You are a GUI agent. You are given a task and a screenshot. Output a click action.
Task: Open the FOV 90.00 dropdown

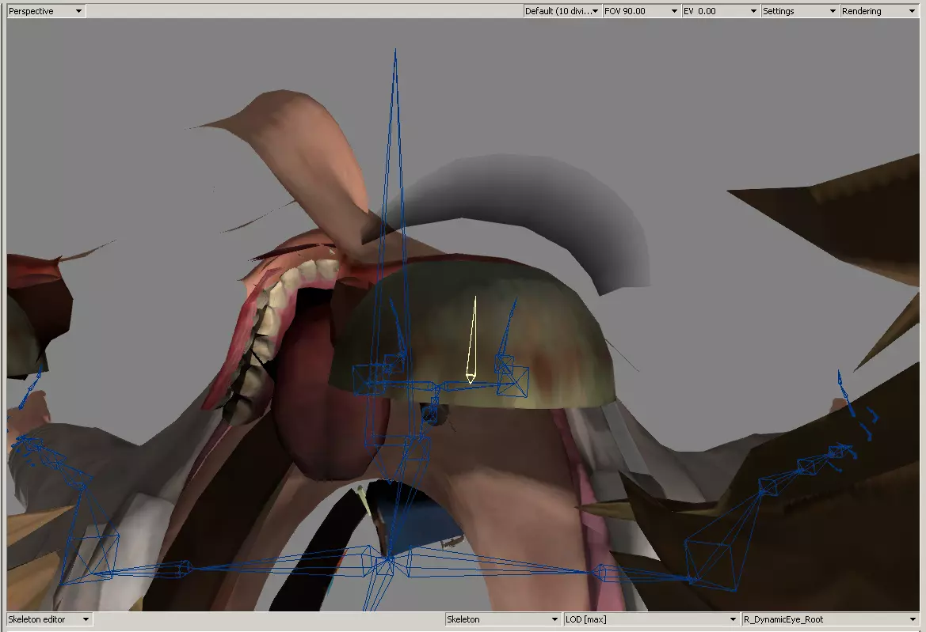tap(640, 11)
